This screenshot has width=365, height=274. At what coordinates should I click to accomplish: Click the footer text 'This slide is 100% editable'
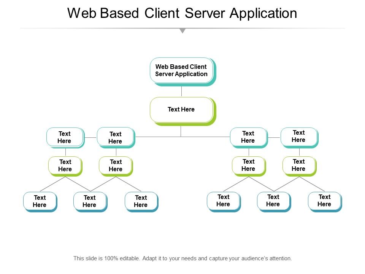click(x=106, y=258)
